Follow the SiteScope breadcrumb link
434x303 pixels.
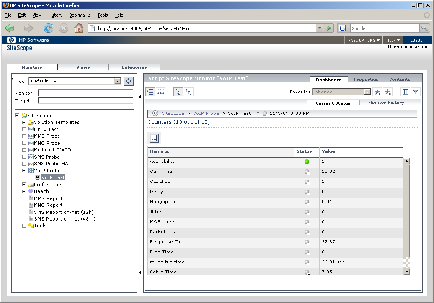pyautogui.click(x=173, y=113)
